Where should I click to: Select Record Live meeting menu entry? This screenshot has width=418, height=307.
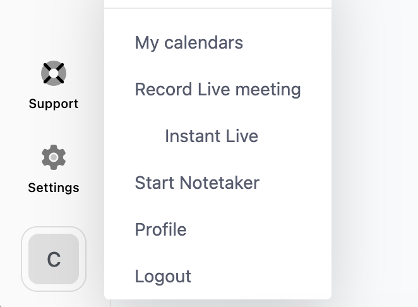(218, 89)
